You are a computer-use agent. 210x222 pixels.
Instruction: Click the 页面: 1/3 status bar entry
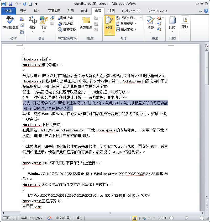[x=10, y=218]
